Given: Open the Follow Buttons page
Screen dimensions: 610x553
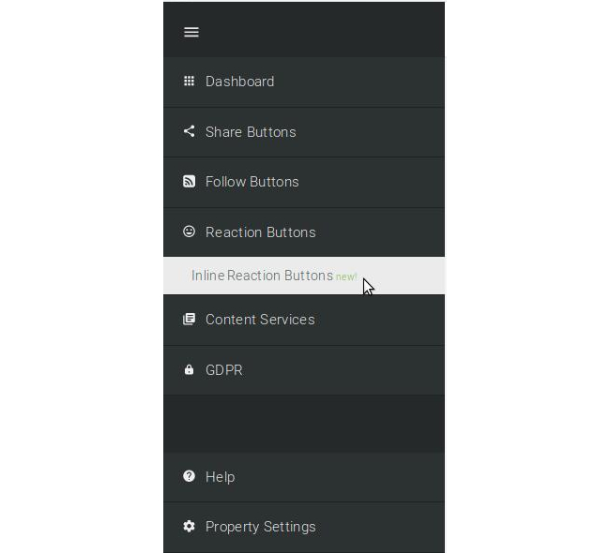Looking at the screenshot, I should 304,182.
